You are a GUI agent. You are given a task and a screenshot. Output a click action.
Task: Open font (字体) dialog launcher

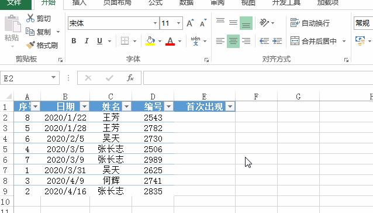click(x=206, y=60)
